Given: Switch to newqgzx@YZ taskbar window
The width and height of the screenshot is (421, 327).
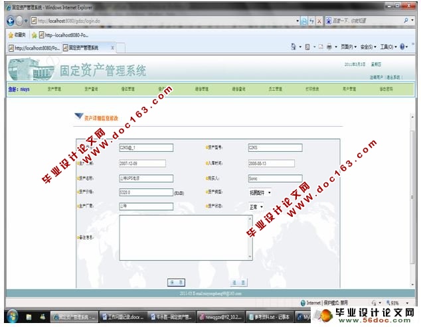Looking at the screenshot, I should point(220,317).
